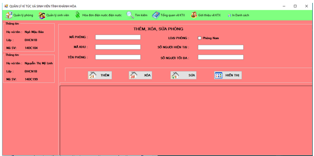The width and height of the screenshot is (314, 156).
Task: Click house icon on SỬA button
Action: (175, 75)
